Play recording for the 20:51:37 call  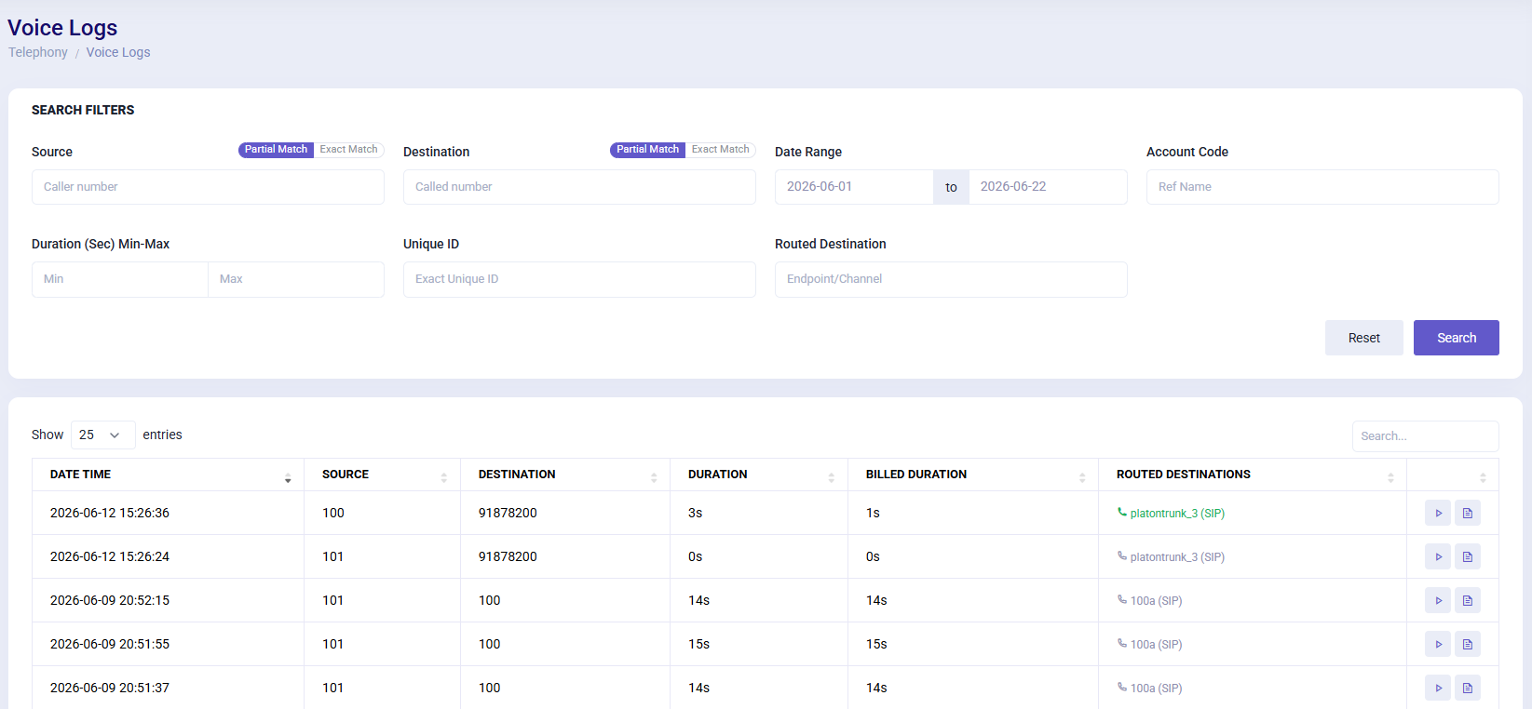tap(1438, 688)
